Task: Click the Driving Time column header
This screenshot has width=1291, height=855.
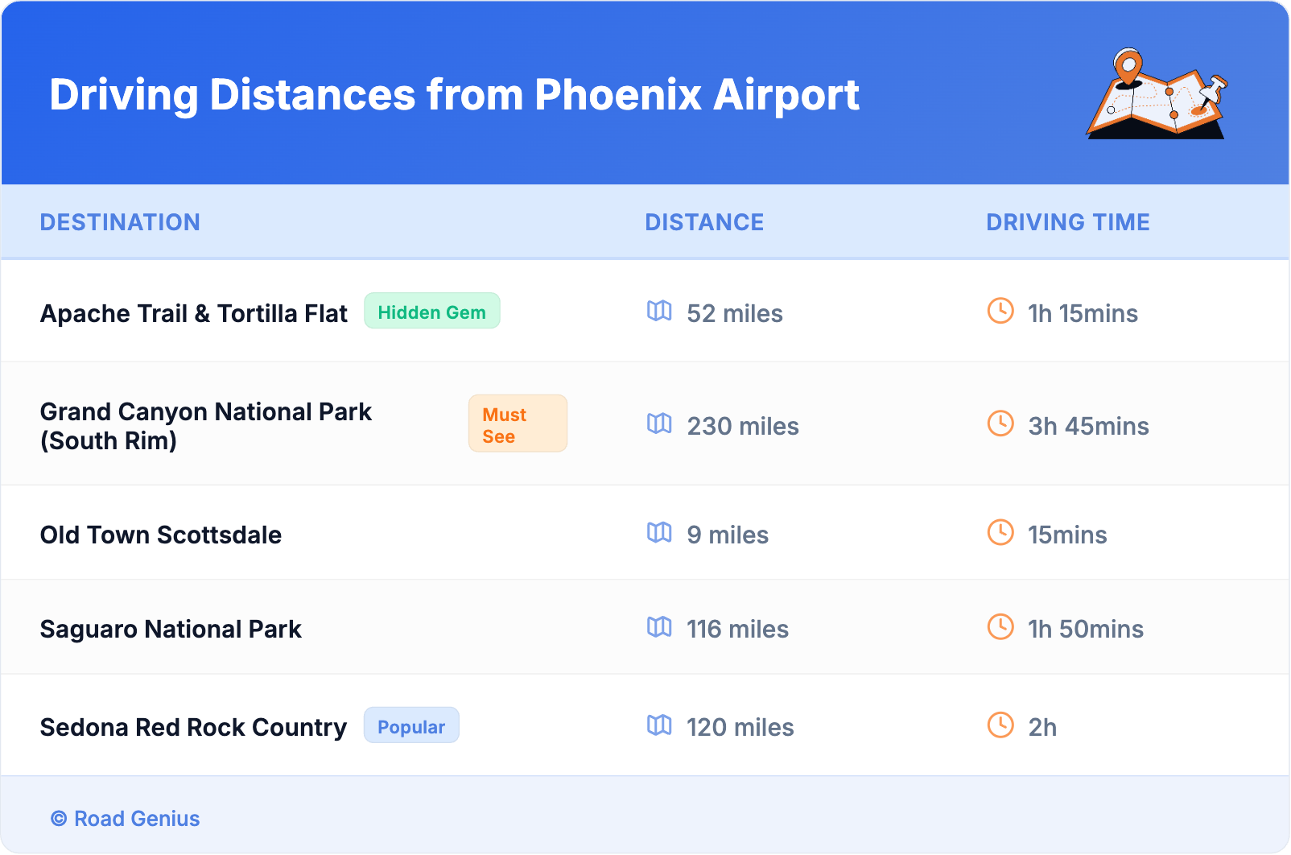Action: pyautogui.click(x=1067, y=222)
